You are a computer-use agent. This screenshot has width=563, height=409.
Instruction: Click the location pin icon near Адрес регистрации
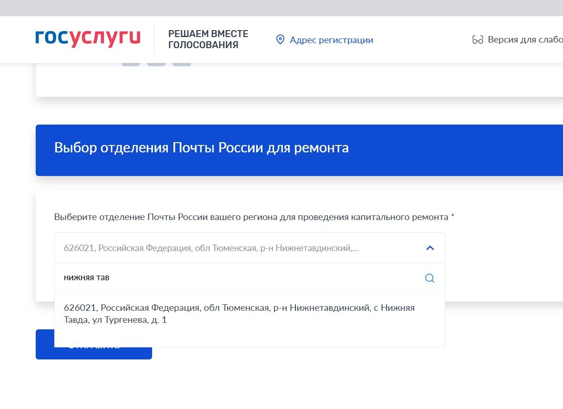pos(280,40)
